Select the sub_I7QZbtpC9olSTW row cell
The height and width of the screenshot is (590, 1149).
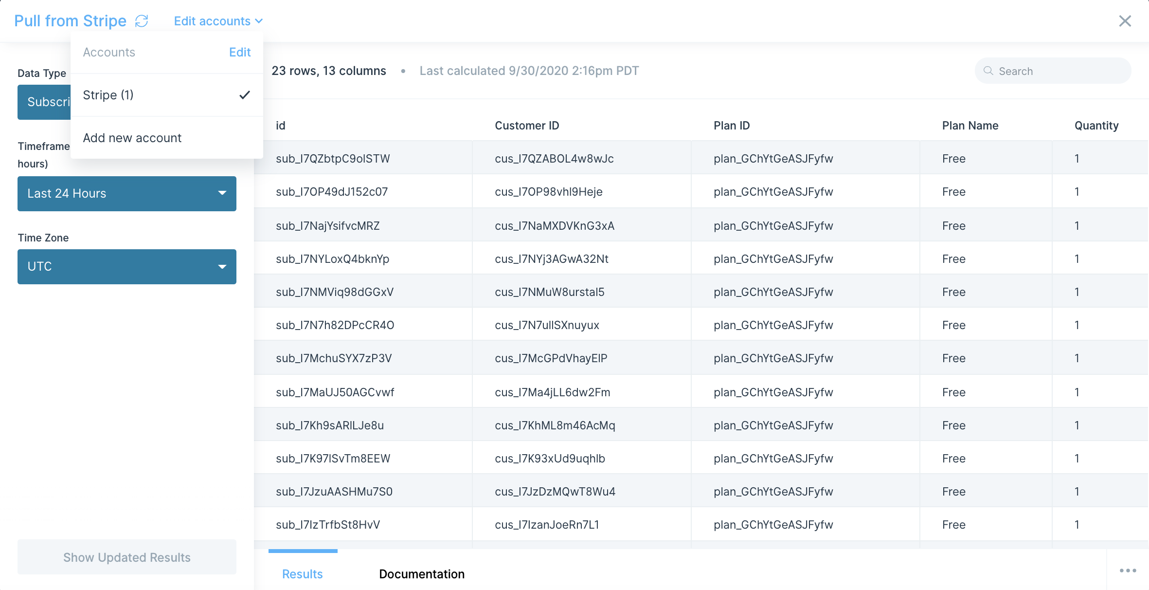[333, 159]
